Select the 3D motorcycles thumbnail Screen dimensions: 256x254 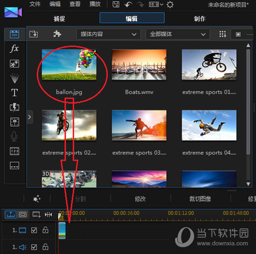[69, 179]
